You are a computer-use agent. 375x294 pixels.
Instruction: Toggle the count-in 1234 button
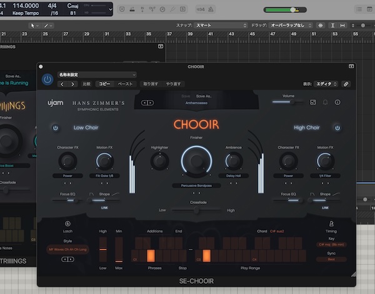[201, 9]
